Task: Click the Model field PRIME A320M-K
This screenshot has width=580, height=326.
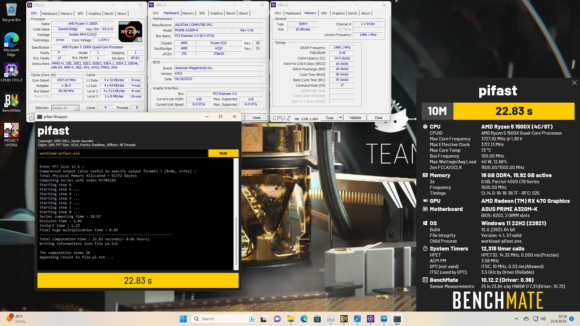Action: 202,30
